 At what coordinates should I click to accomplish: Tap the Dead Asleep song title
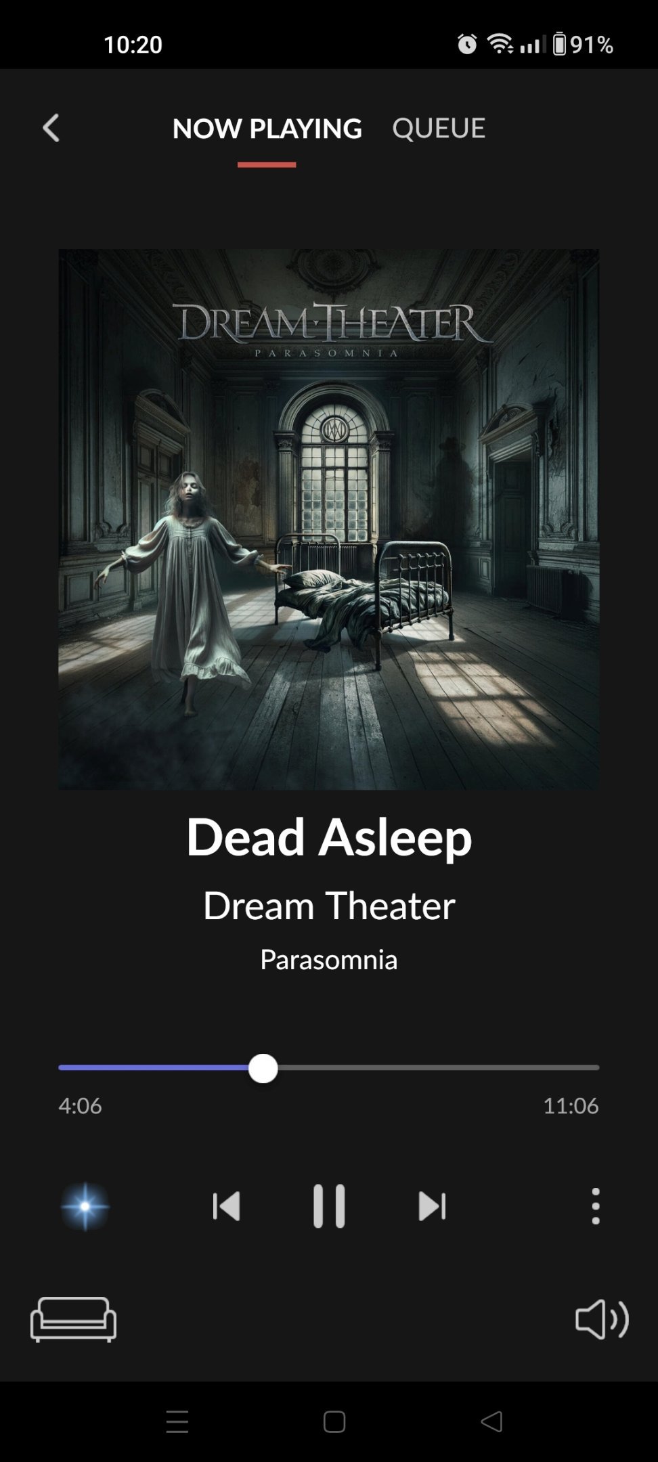329,837
